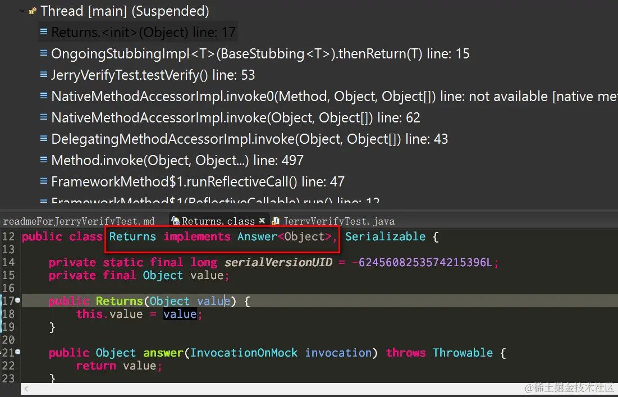
Task: Click stack frame icon of the line: 62 row
Action: point(44,117)
